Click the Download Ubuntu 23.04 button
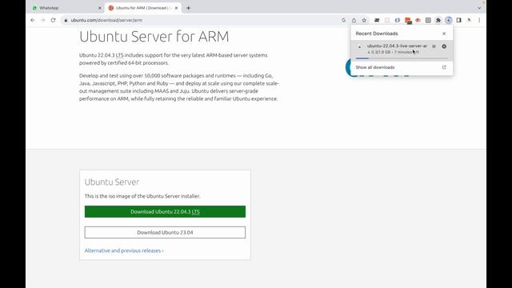This screenshot has height=288, width=512. pyautogui.click(x=165, y=233)
